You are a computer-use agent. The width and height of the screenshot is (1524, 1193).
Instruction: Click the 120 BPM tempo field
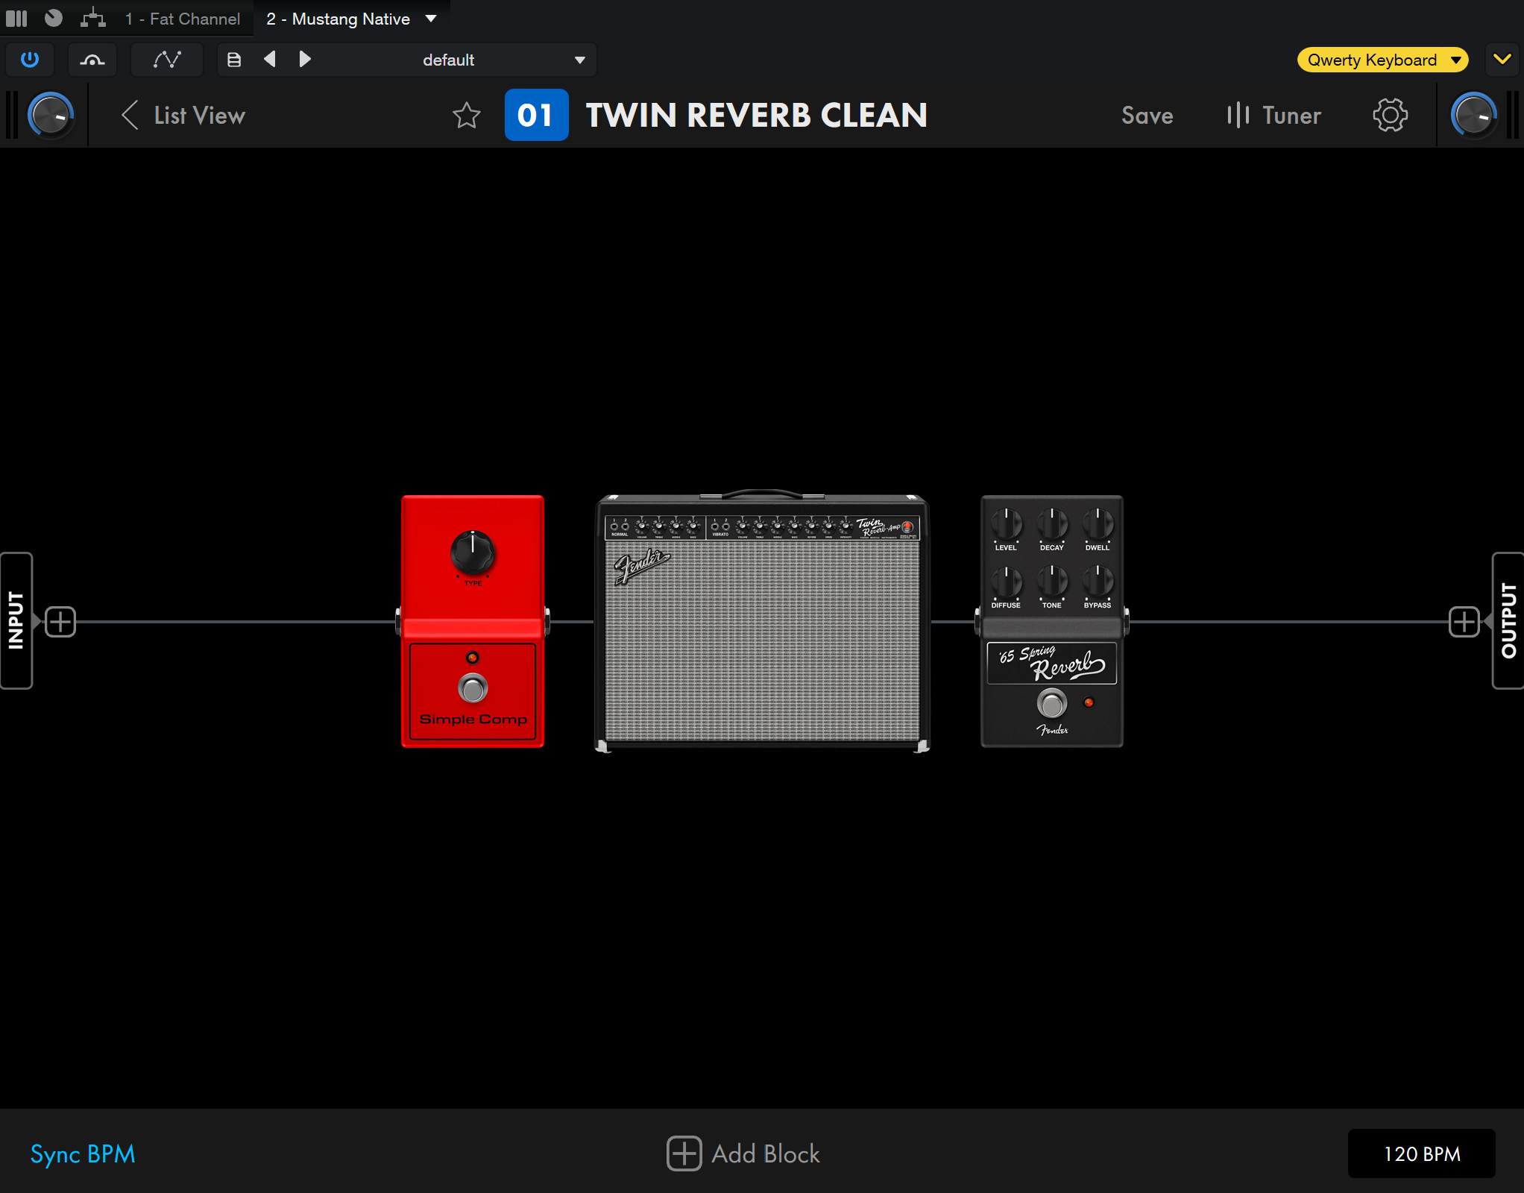coord(1421,1153)
